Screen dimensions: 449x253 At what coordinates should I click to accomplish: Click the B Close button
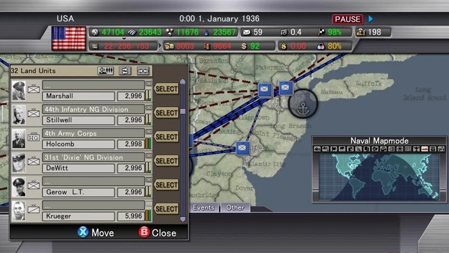pyautogui.click(x=158, y=232)
